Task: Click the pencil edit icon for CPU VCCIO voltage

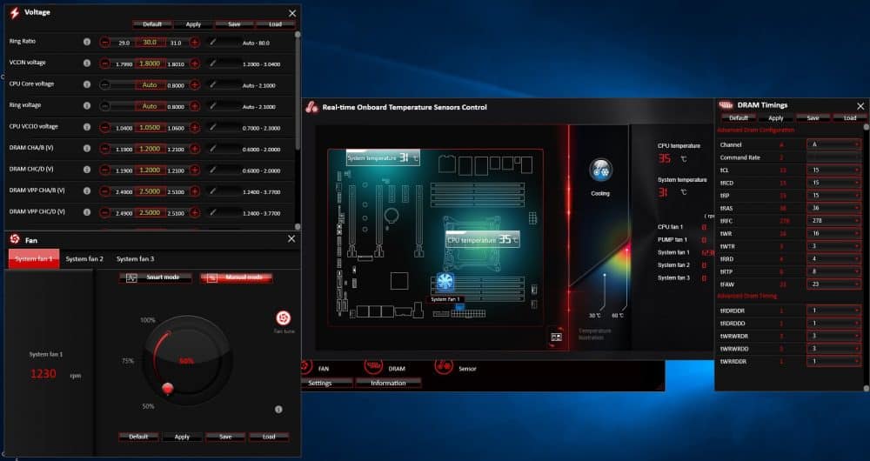Action: (x=212, y=127)
